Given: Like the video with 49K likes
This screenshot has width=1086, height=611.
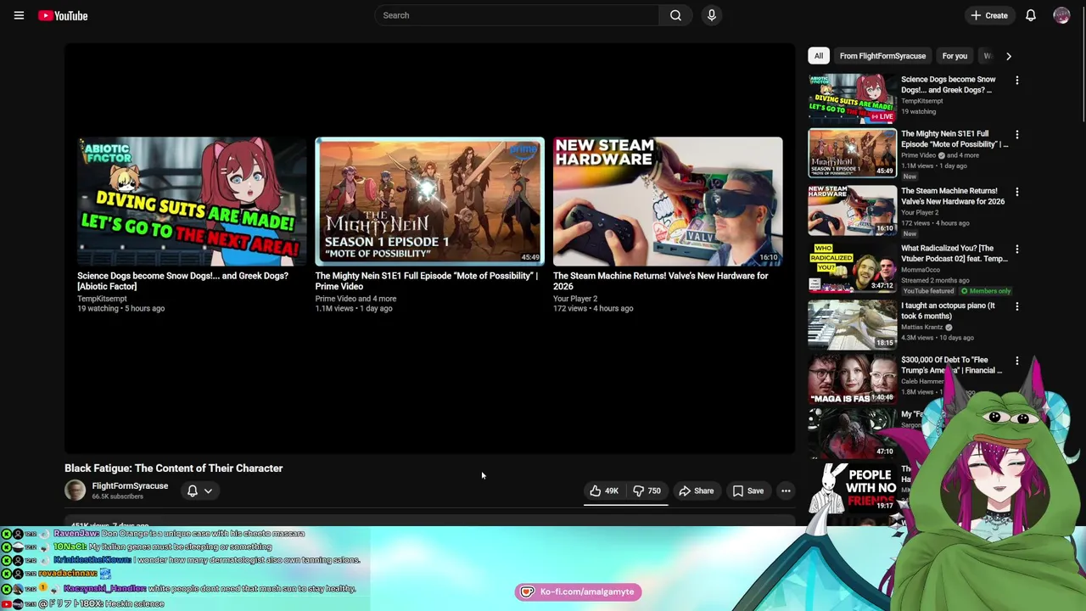Looking at the screenshot, I should click(604, 490).
